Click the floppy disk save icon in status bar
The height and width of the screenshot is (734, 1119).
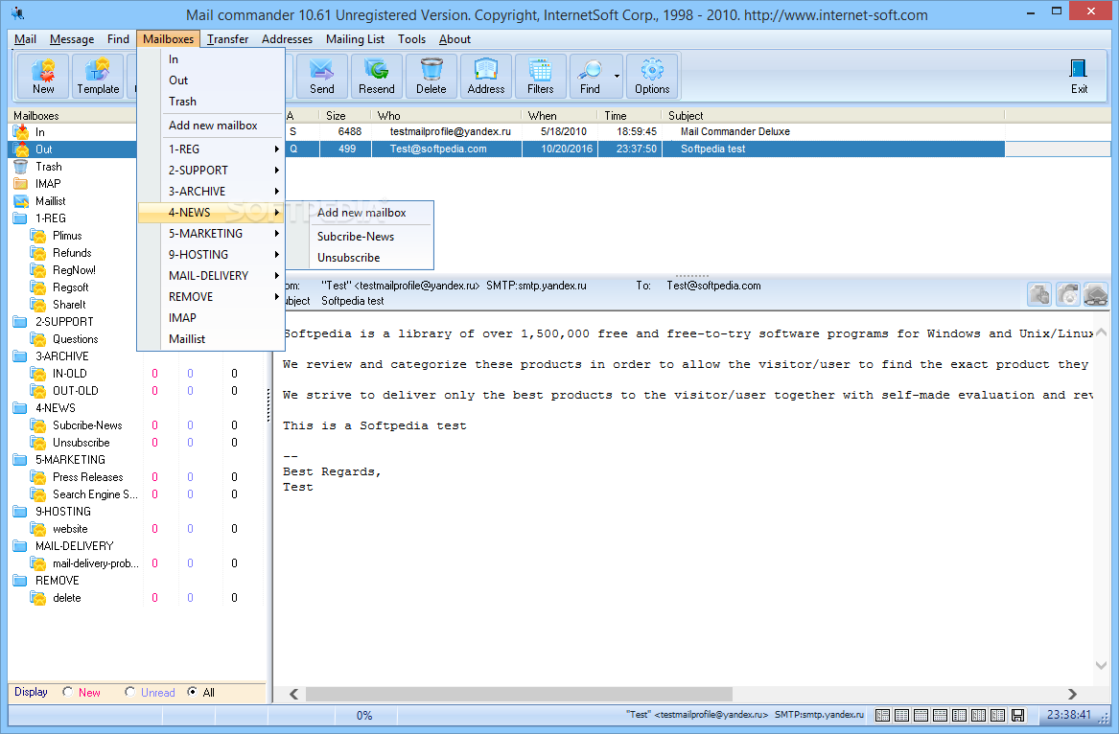[1017, 715]
